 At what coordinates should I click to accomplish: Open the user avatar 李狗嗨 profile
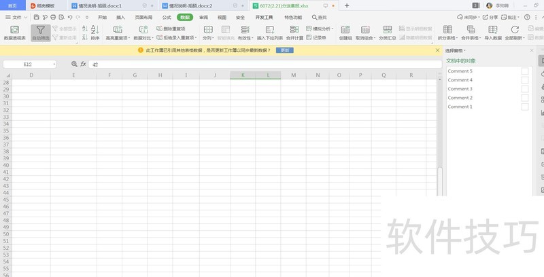pyautogui.click(x=498, y=5)
